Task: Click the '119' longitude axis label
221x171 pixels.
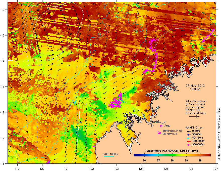Action: coord(17,168)
